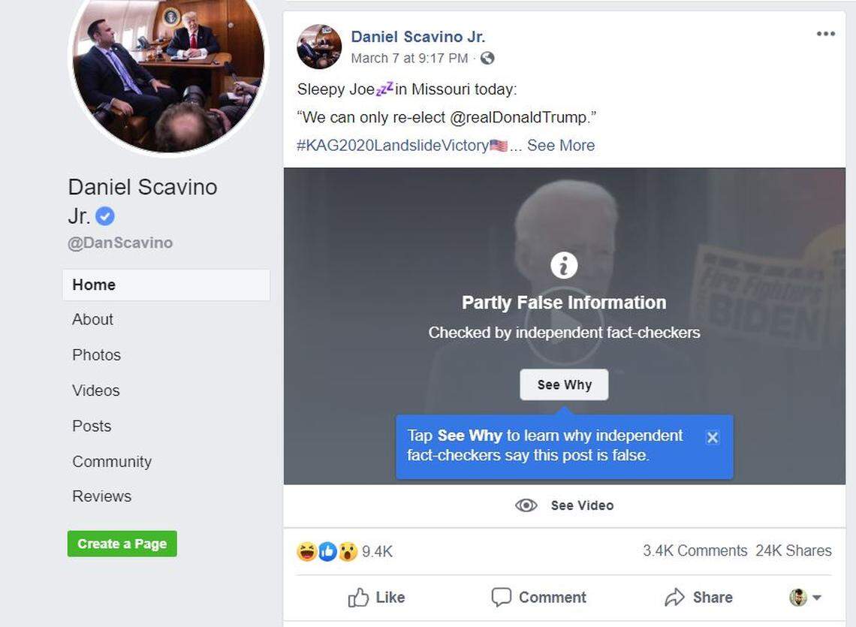Click the eye icon next to See Video
The image size is (856, 627).
click(x=526, y=505)
